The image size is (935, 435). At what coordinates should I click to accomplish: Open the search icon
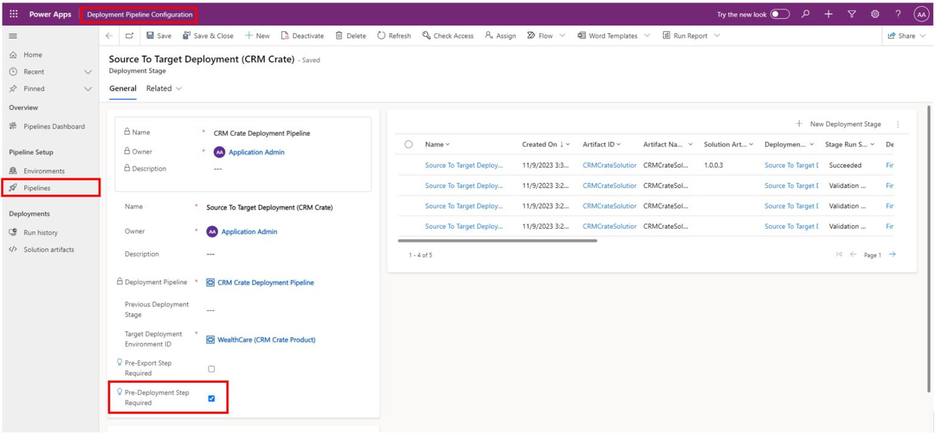pyautogui.click(x=805, y=13)
